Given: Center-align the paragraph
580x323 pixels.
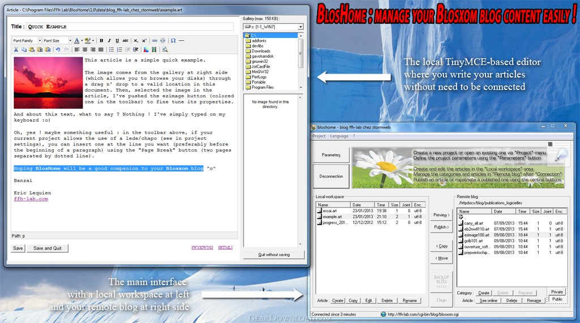Looking at the screenshot, I should 85,50.
